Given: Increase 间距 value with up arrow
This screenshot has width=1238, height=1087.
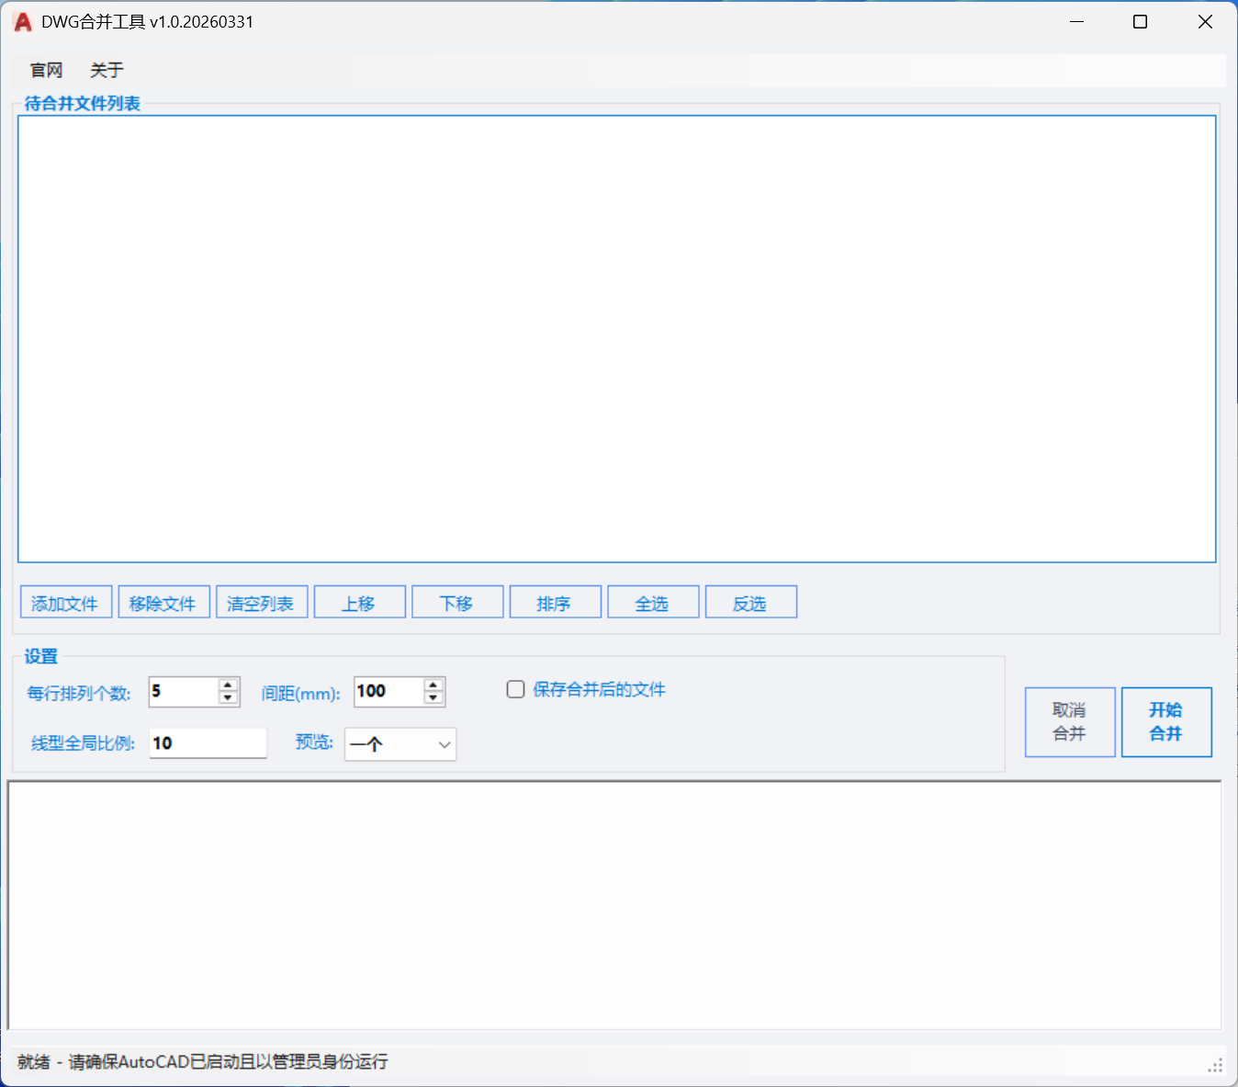Looking at the screenshot, I should [x=433, y=685].
